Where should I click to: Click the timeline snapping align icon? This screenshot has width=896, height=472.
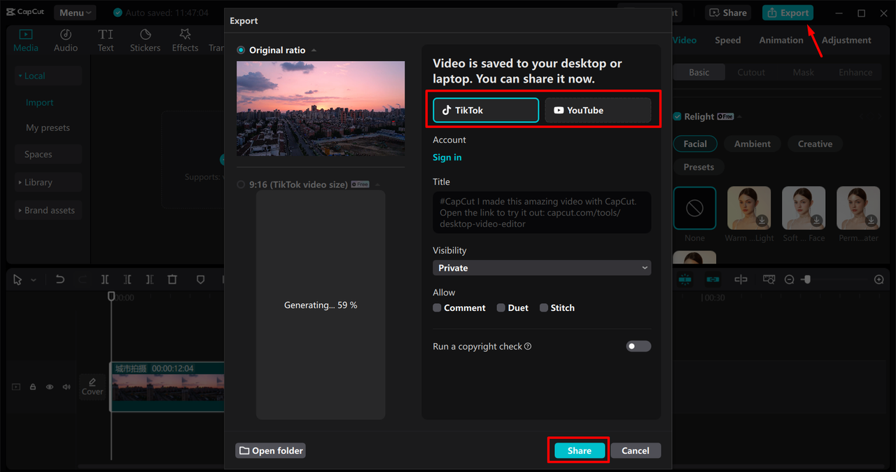[741, 279]
